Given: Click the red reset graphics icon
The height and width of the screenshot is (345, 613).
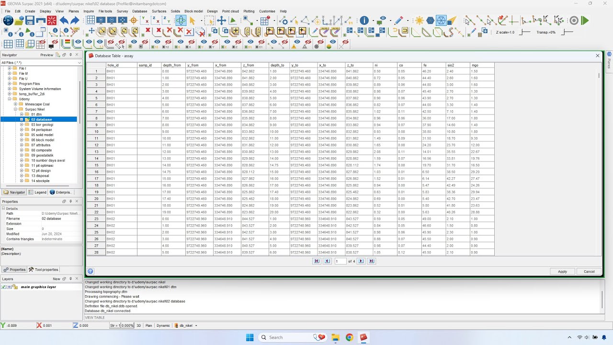Looking at the screenshot, I should 52,21.
